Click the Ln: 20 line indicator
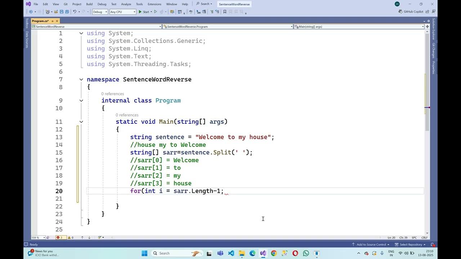 (x=391, y=237)
